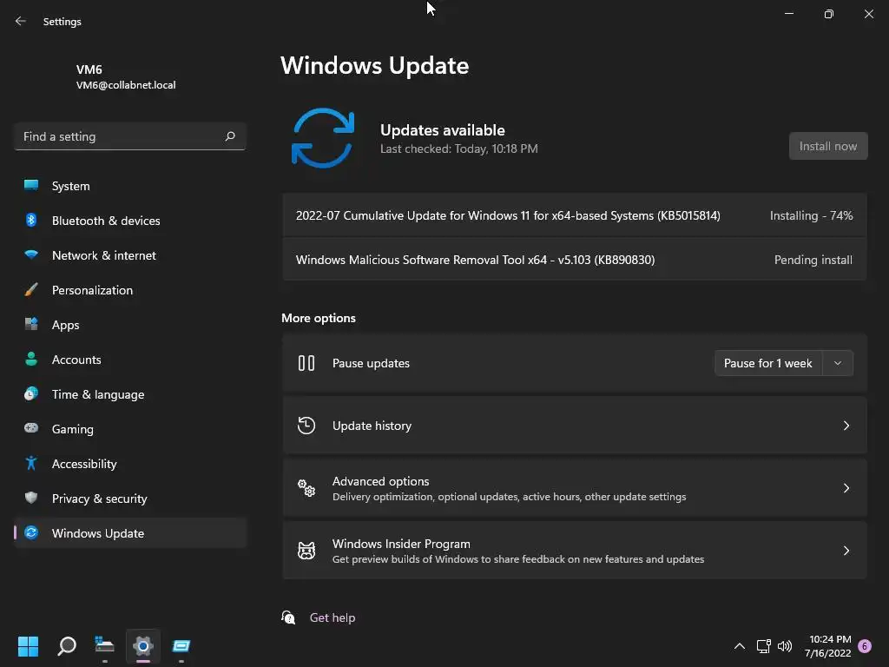Click the Bluetooth icon in sidebar
This screenshot has width=889, height=667.
31,220
